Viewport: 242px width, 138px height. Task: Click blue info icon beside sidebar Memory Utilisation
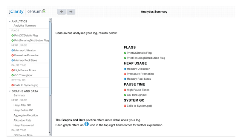(13, 50)
